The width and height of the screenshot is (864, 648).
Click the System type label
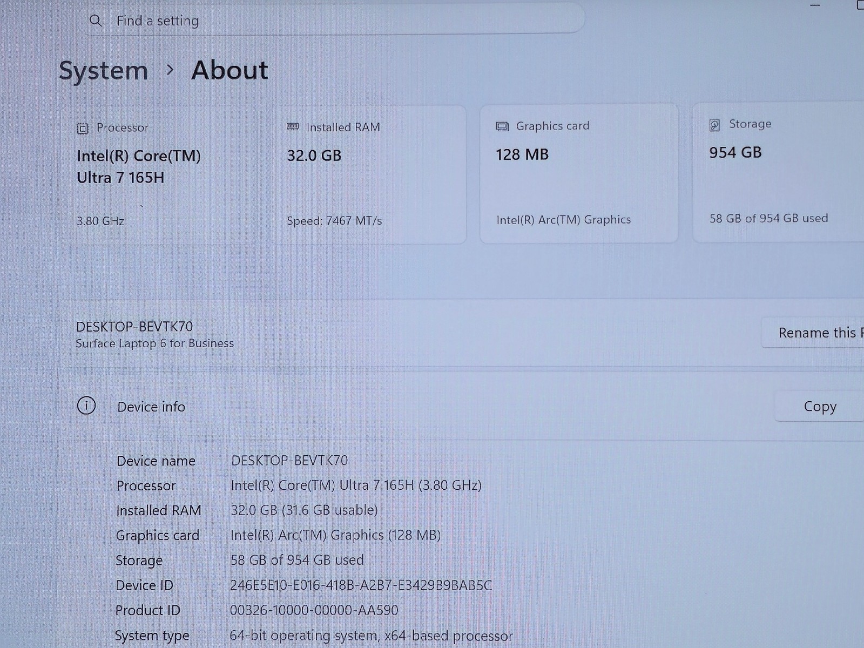pyautogui.click(x=152, y=636)
